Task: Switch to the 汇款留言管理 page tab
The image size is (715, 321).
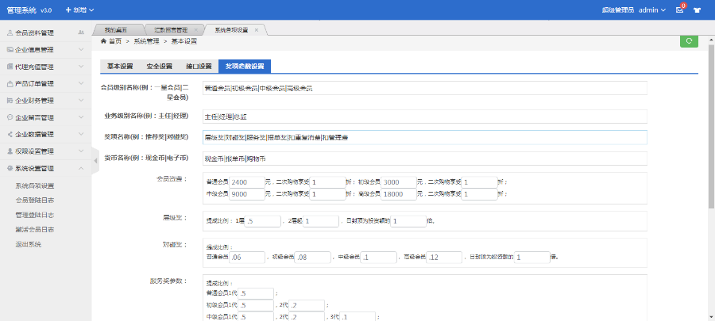Action: pos(171,30)
